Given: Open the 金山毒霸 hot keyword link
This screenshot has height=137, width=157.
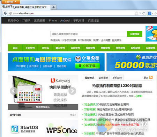Looking at the screenshot, I should (x=106, y=40).
